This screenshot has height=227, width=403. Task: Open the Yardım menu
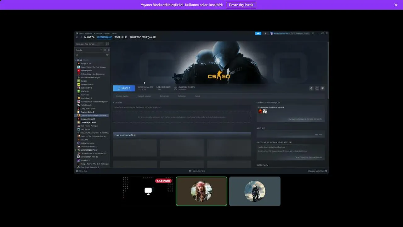point(114,33)
